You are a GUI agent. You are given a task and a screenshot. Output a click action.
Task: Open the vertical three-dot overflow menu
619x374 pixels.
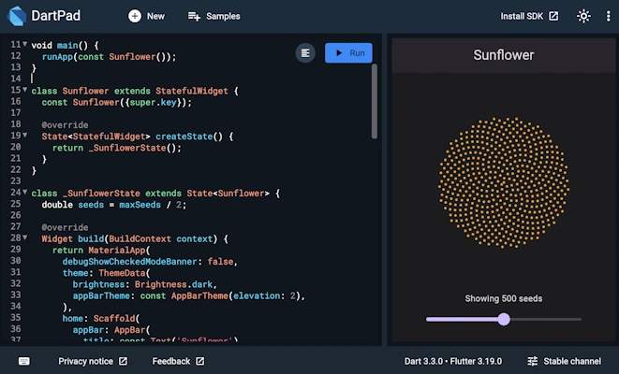coord(608,16)
